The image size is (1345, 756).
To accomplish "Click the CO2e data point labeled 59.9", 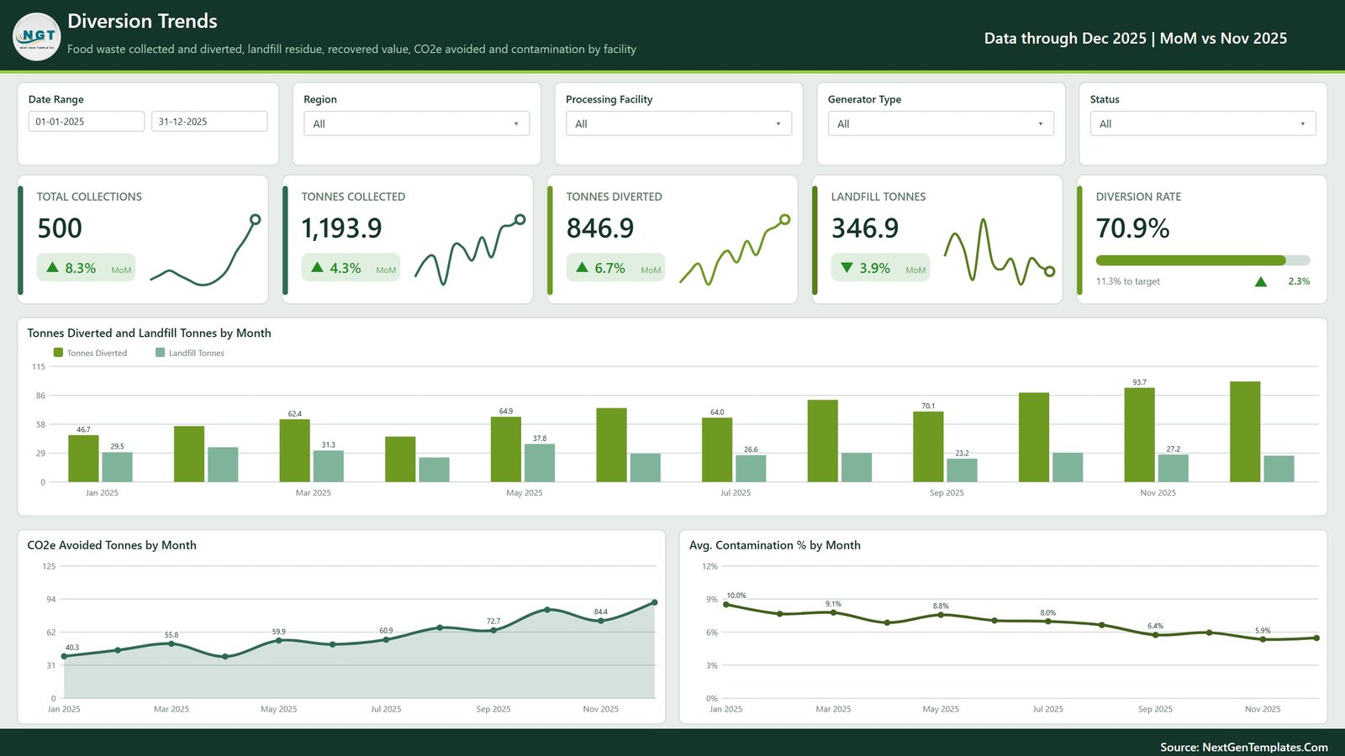I will pyautogui.click(x=279, y=640).
